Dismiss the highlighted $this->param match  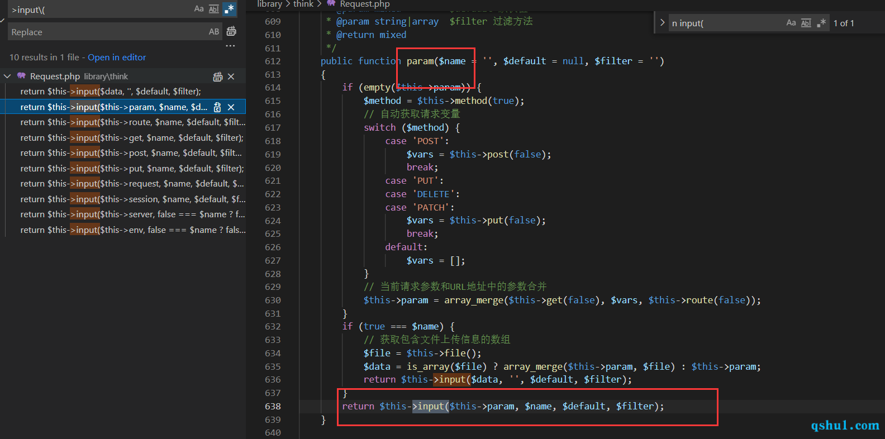tap(231, 107)
